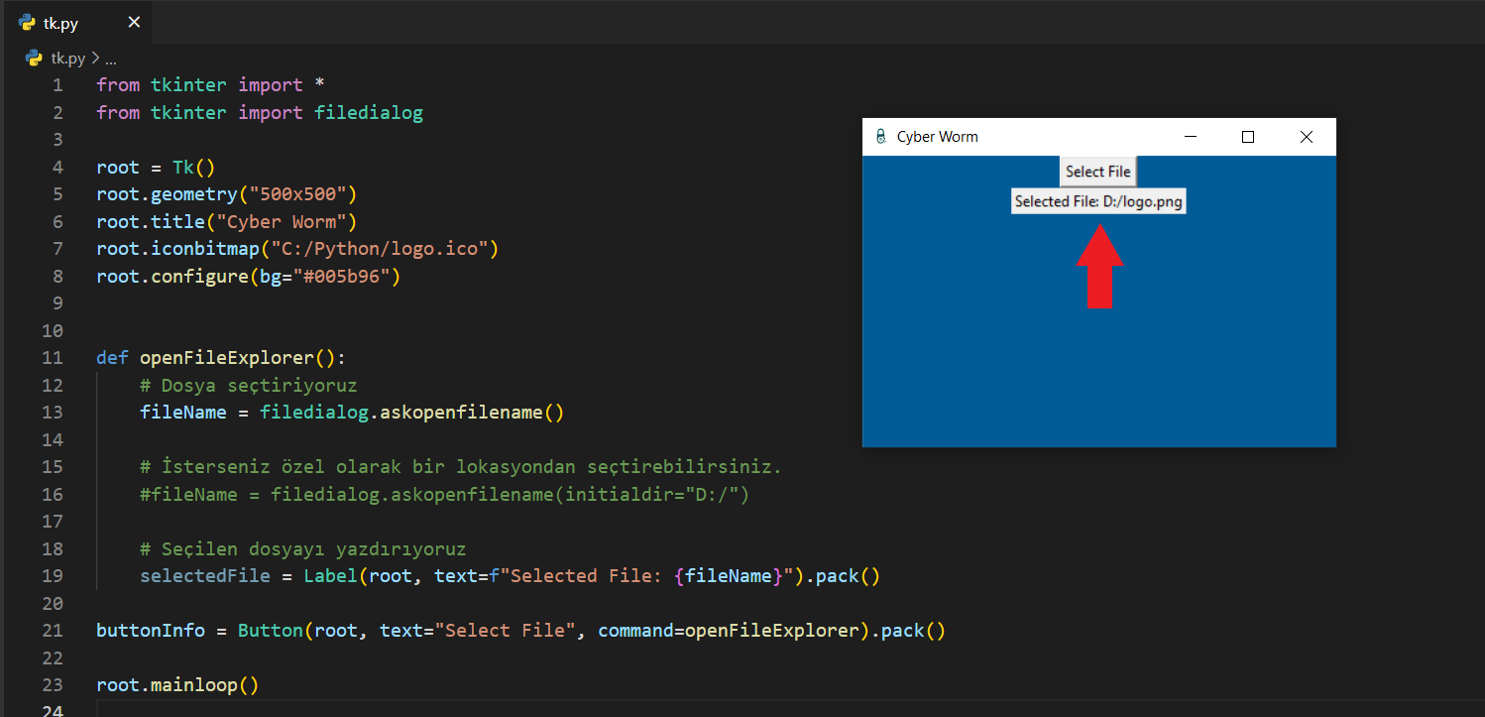Switch to the tk.py editor tab
This screenshot has width=1485, height=717.
click(61, 23)
